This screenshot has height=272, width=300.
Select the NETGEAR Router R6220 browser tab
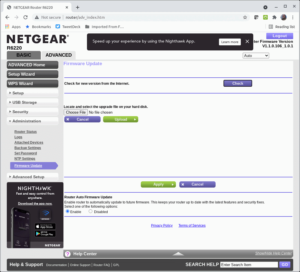click(37, 7)
